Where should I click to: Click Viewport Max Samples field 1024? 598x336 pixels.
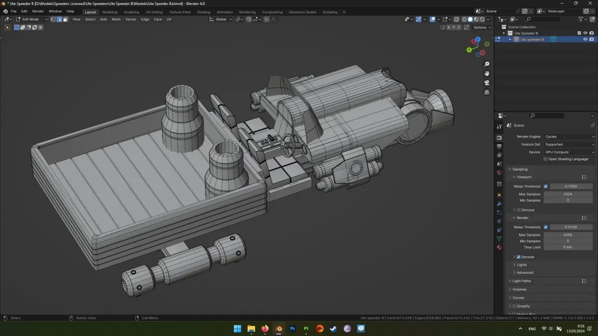[x=568, y=194]
